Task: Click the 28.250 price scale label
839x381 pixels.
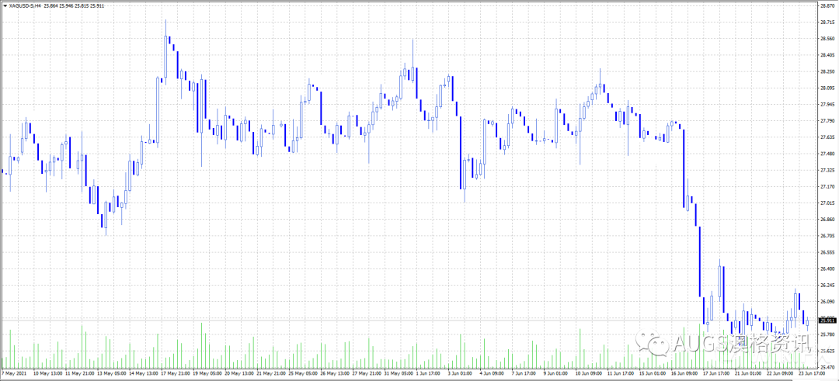Action: pyautogui.click(x=827, y=71)
